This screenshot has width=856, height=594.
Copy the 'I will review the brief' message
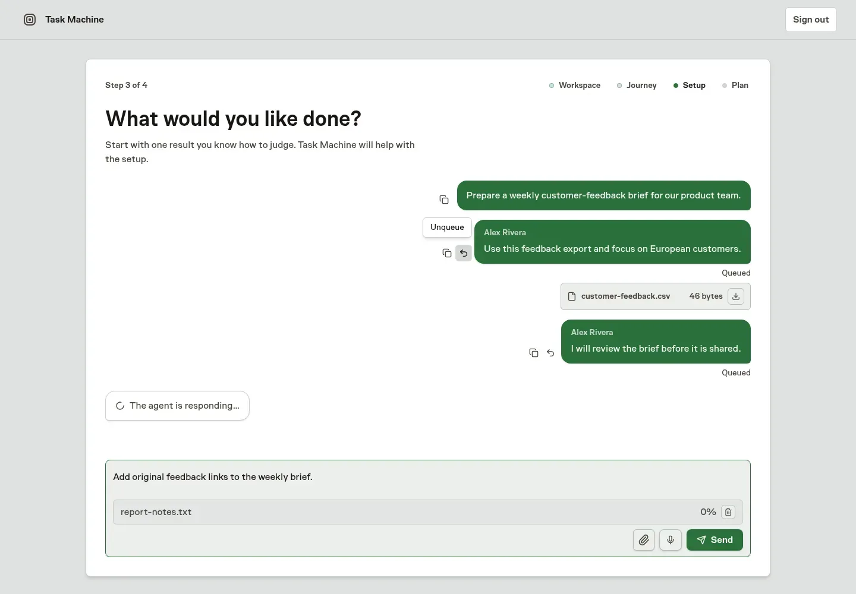point(534,353)
